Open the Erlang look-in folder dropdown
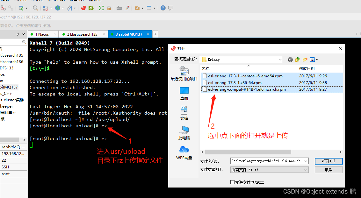This screenshot has width=361, height=198. tap(280, 60)
